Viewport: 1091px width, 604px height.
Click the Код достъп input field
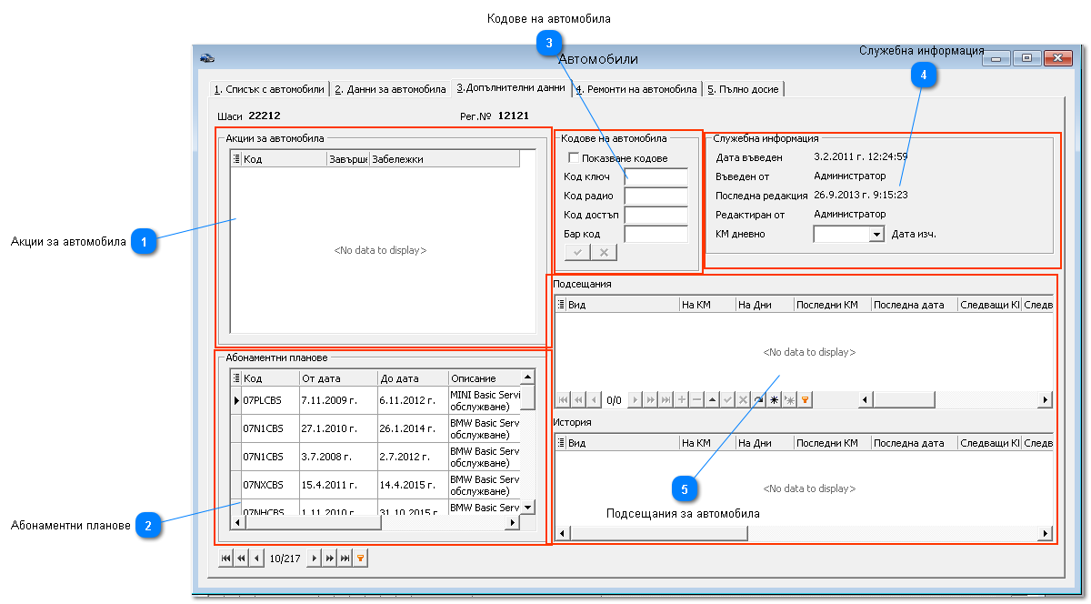656,216
